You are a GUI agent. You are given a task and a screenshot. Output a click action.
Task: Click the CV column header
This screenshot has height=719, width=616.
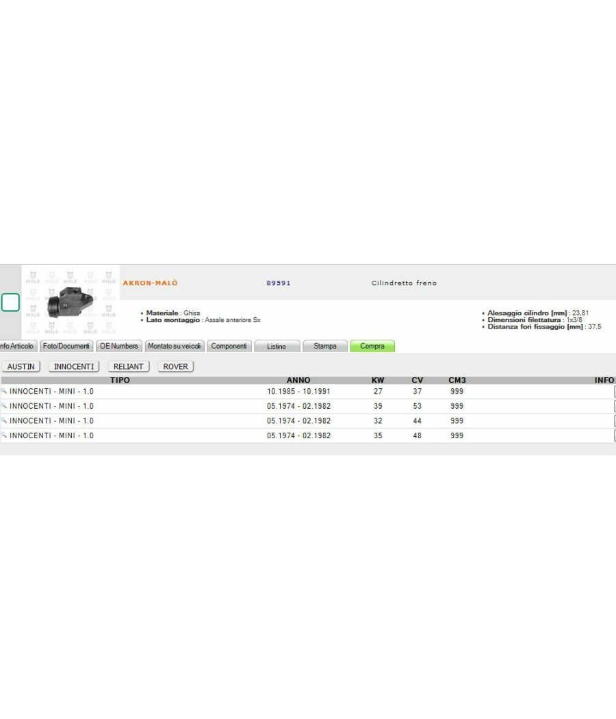click(417, 380)
